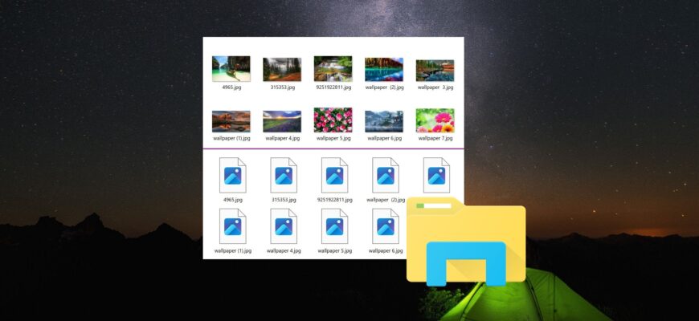Click the 315353.jpg name under the generic icon

coord(284,200)
